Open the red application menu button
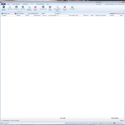This screenshot has width=125, height=125. pos(3,4)
